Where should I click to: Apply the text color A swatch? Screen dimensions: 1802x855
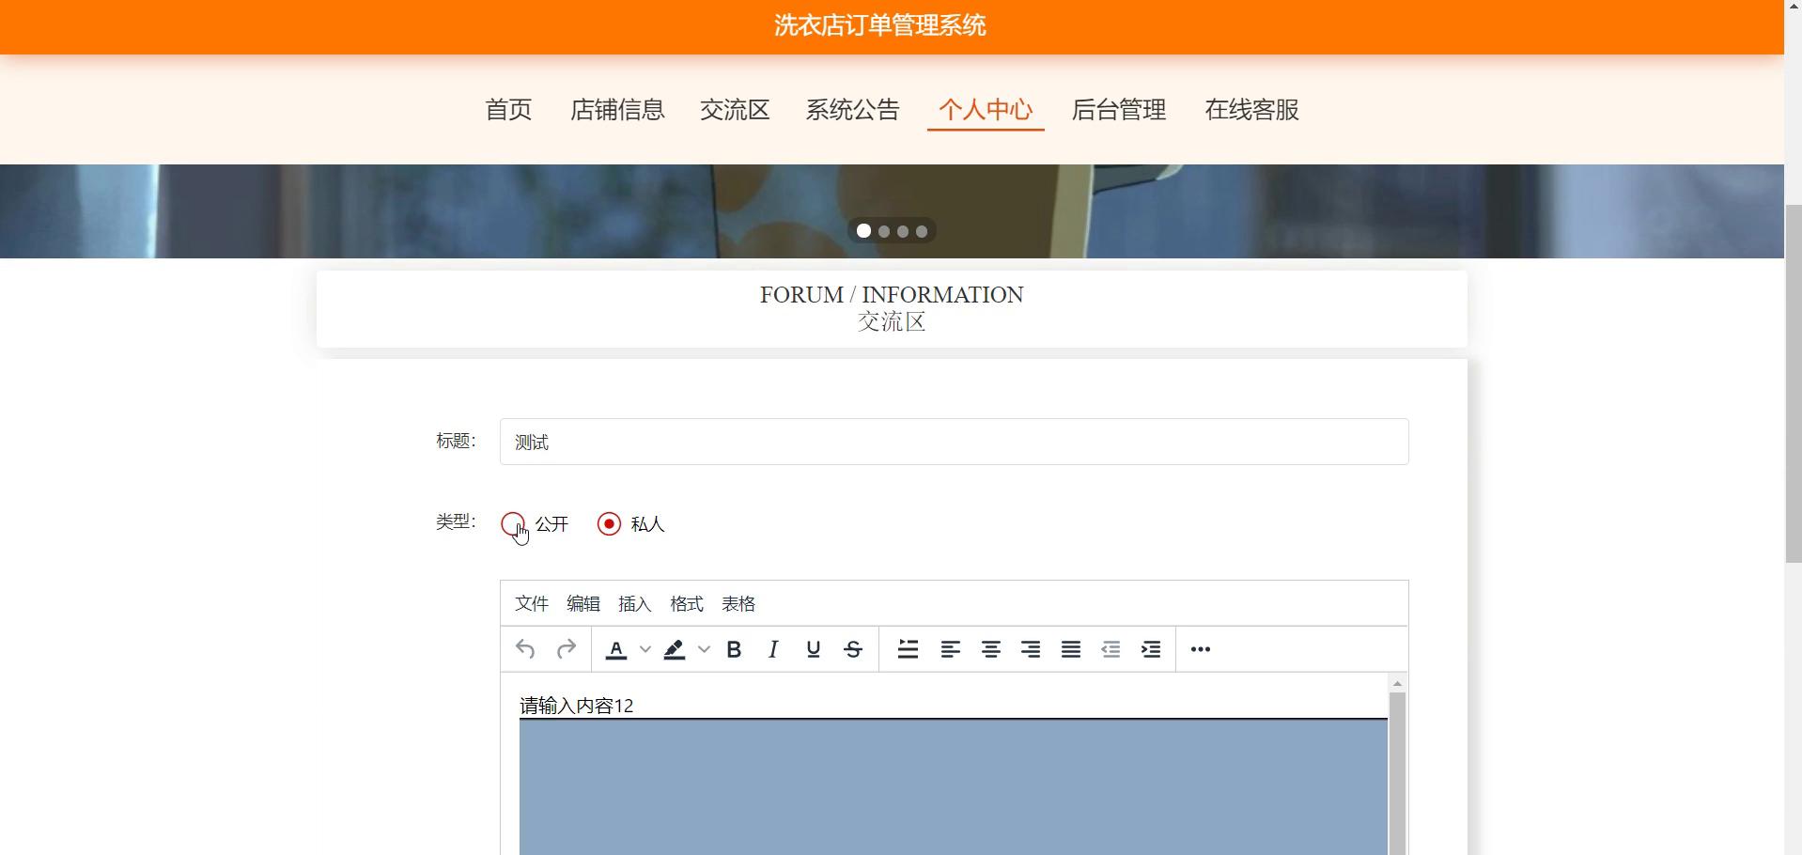[616, 649]
